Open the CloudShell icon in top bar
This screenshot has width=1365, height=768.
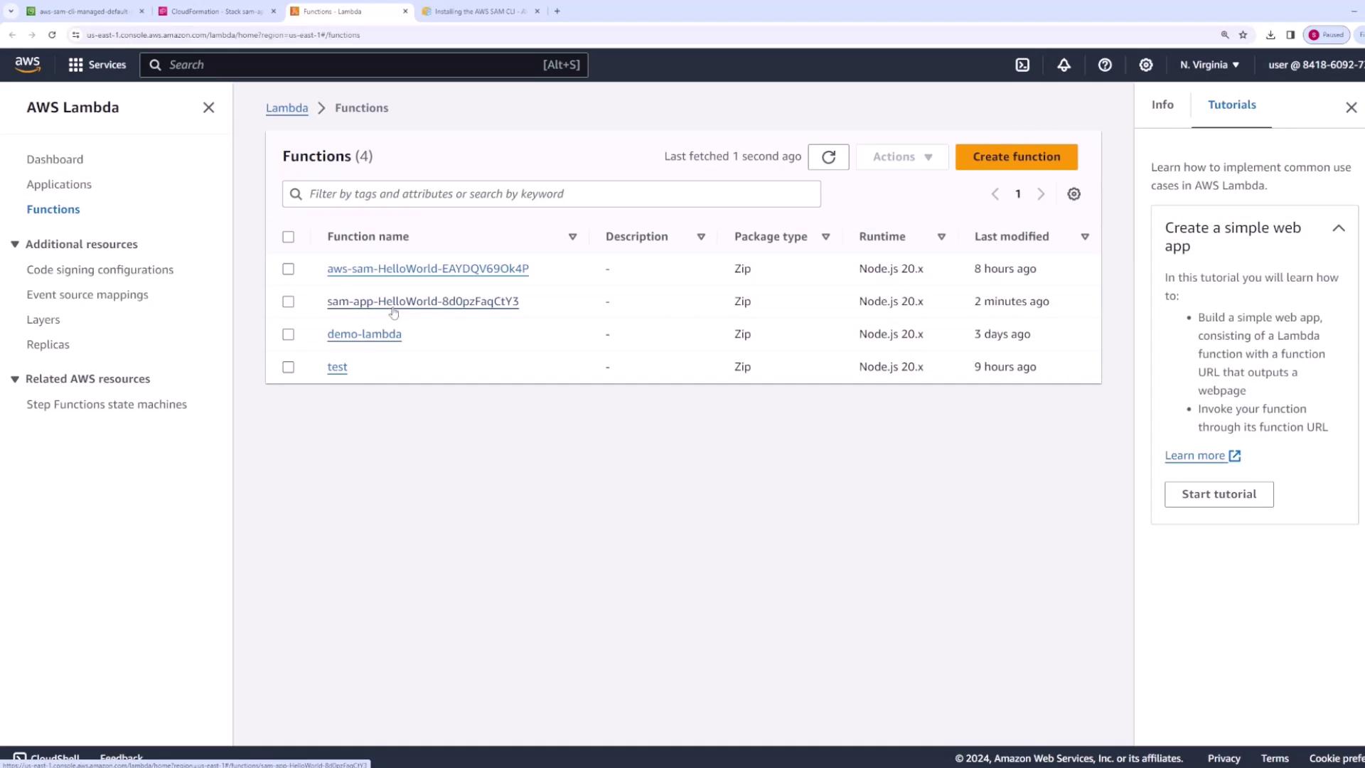pyautogui.click(x=1022, y=65)
